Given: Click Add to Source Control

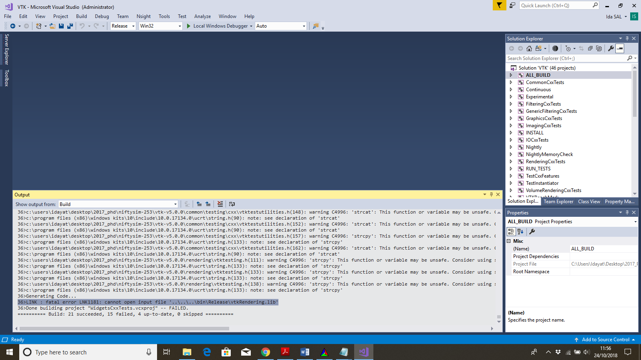Looking at the screenshot, I should pos(605,340).
